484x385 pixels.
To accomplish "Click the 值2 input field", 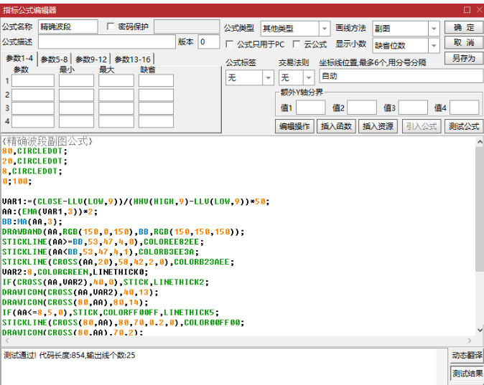I will pos(362,108).
